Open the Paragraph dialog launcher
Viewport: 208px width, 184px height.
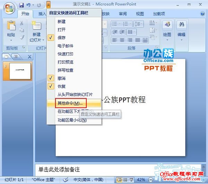click(x=157, y=47)
